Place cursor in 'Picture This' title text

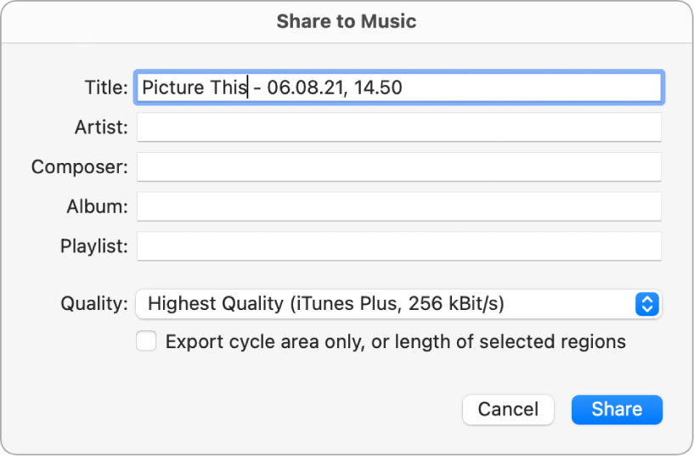[194, 87]
